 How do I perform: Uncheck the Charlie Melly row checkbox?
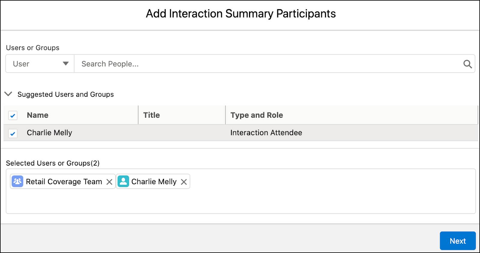pyautogui.click(x=13, y=133)
